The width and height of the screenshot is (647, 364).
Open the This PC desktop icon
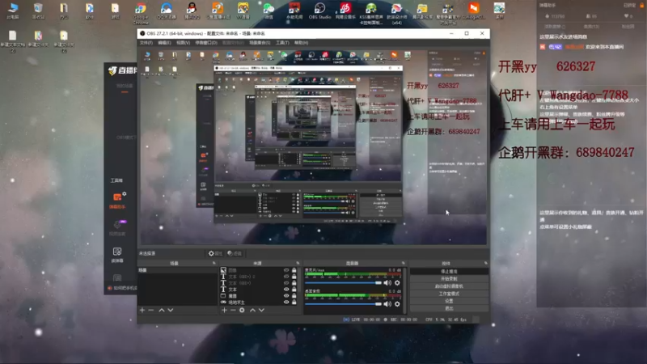(13, 11)
